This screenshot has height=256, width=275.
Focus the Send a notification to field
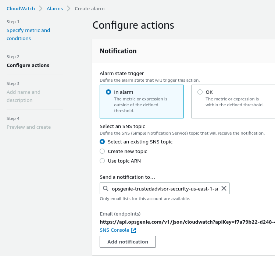pyautogui.click(x=165, y=188)
